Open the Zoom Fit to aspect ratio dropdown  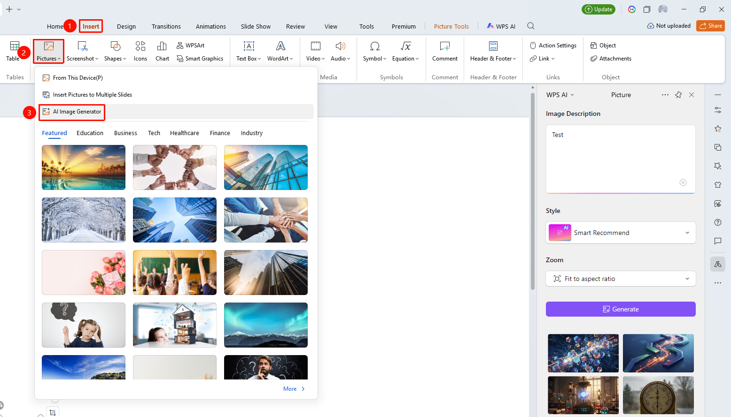pos(621,279)
